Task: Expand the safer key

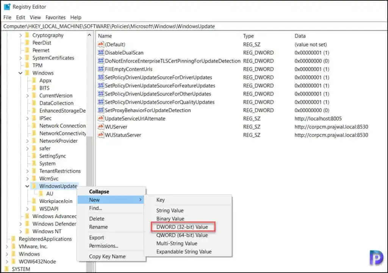Action: point(27,148)
